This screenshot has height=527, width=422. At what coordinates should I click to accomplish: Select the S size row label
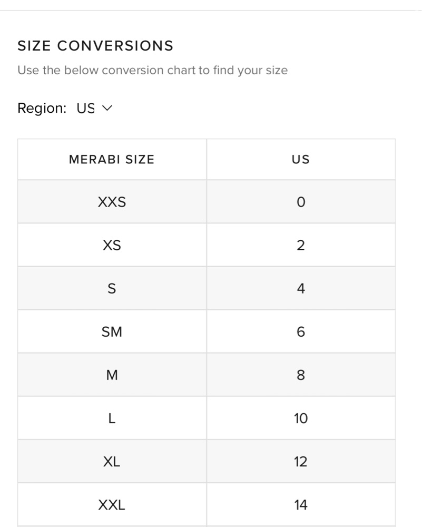(112, 288)
